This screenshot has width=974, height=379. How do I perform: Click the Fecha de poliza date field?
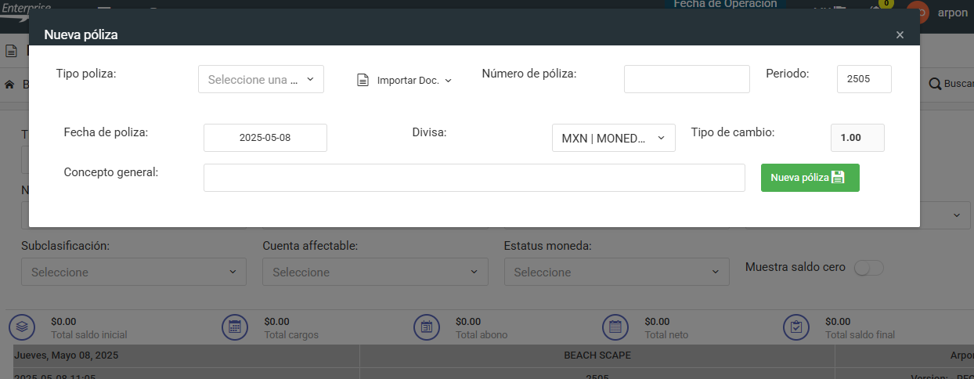pos(265,138)
